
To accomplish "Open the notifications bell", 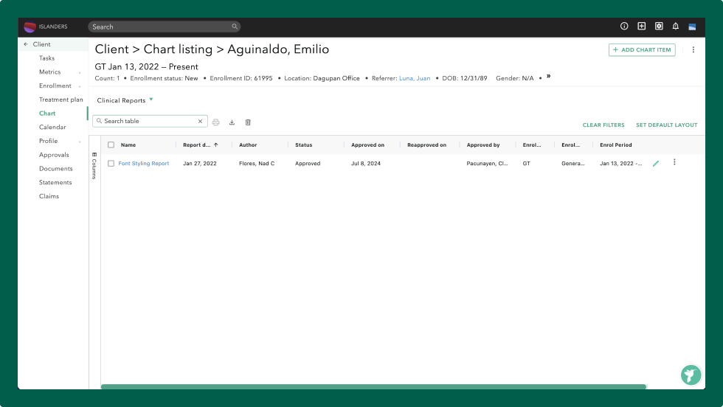I will (x=676, y=27).
